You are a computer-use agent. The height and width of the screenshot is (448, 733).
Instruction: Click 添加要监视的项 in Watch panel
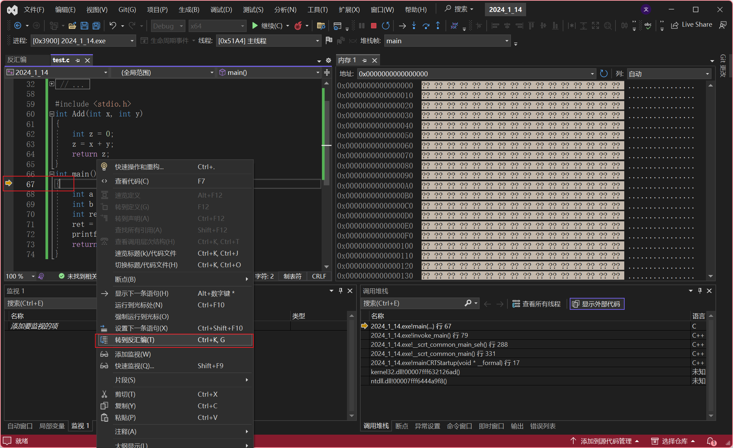pyautogui.click(x=34, y=326)
